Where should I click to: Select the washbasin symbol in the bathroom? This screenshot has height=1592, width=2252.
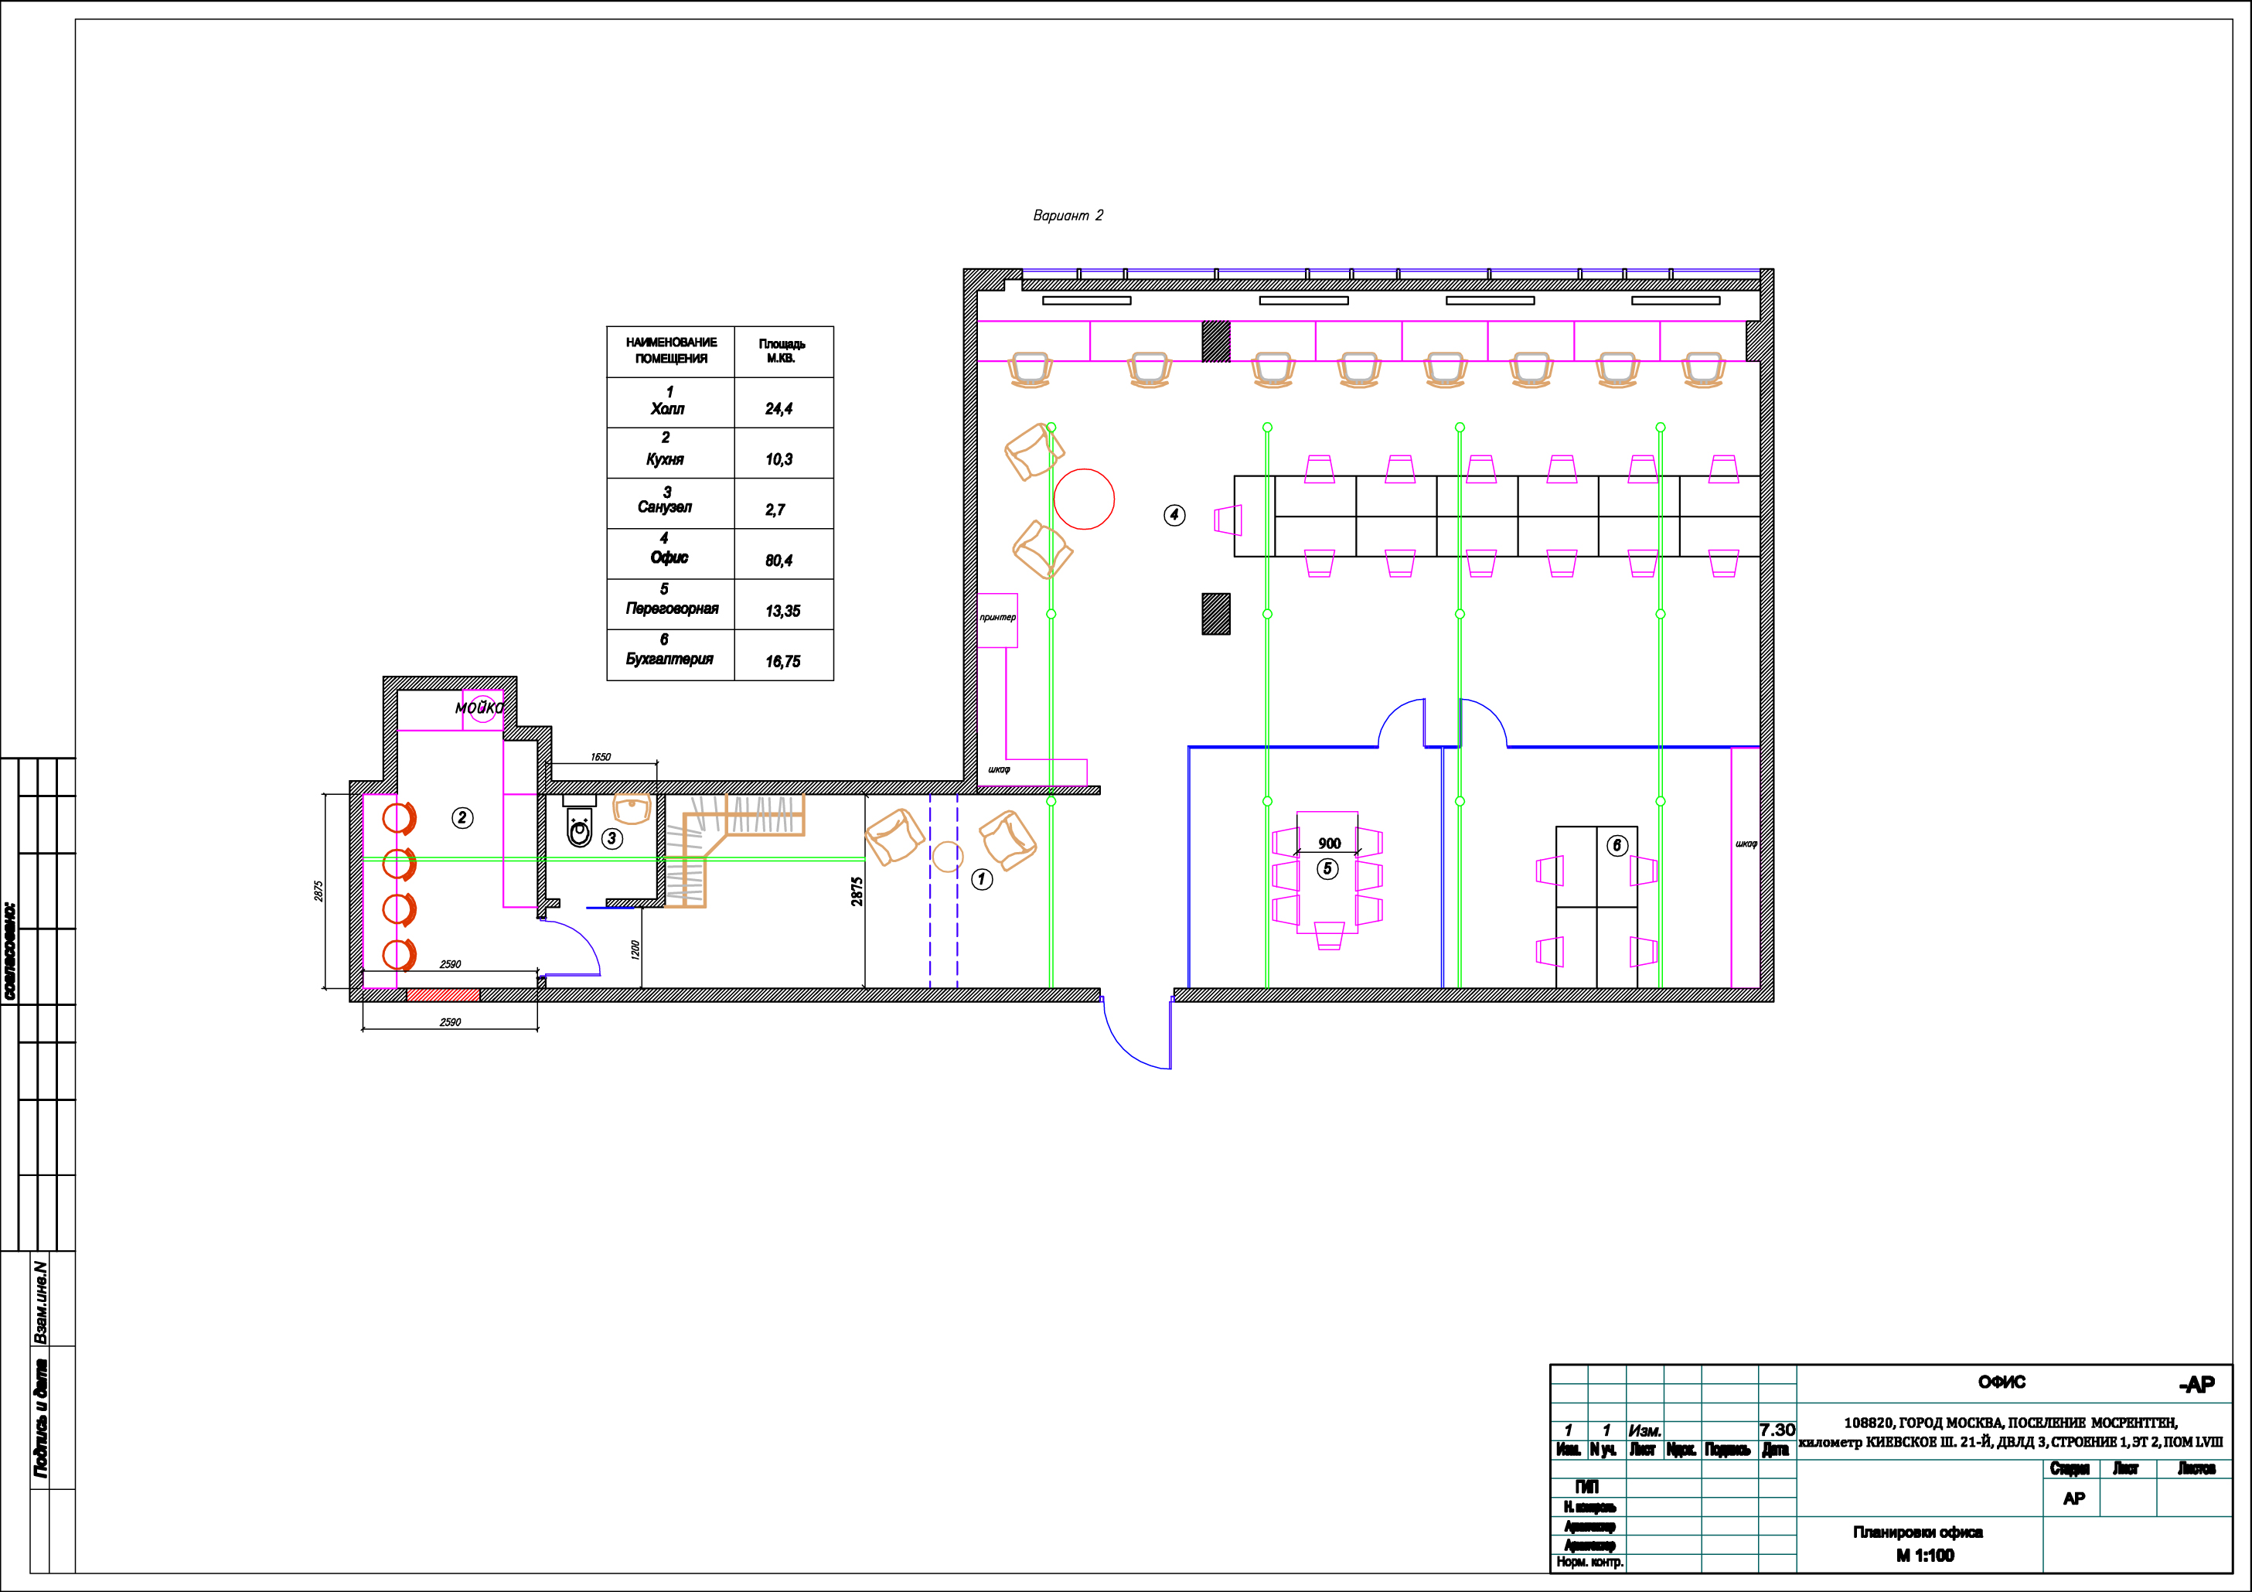(x=632, y=810)
